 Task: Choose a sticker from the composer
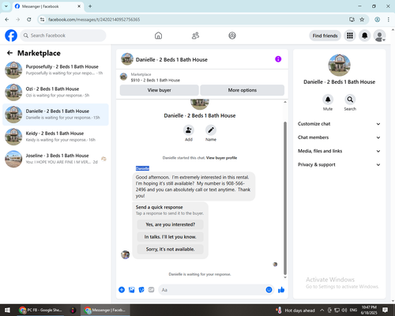click(141, 290)
